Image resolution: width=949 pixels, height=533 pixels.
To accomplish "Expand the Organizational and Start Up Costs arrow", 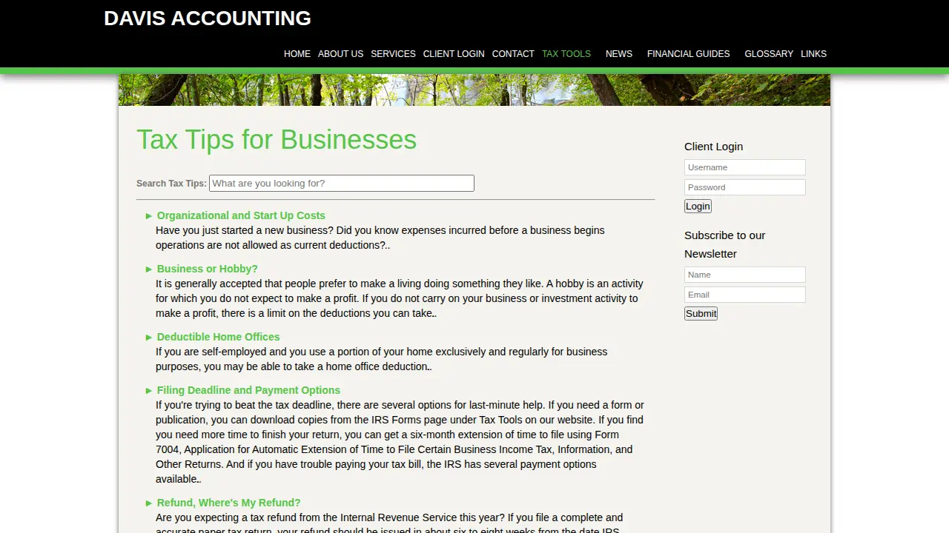I will click(x=149, y=216).
